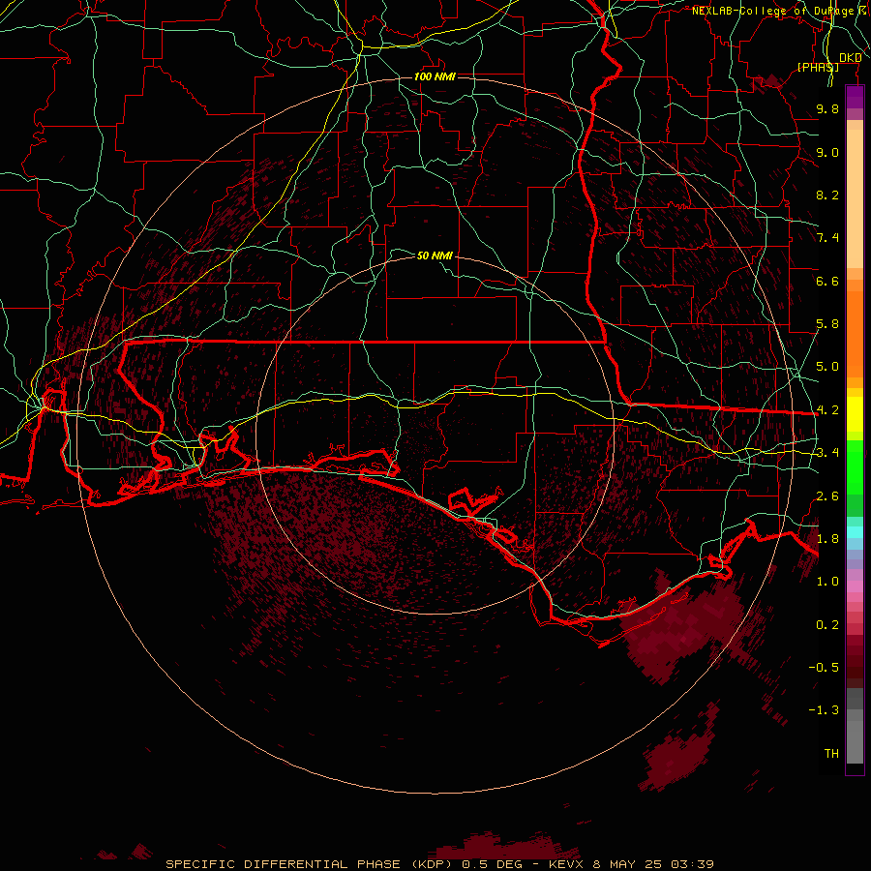The height and width of the screenshot is (871, 871).
Task: Click the [PHAS] legend unit label
Action: coord(818,67)
